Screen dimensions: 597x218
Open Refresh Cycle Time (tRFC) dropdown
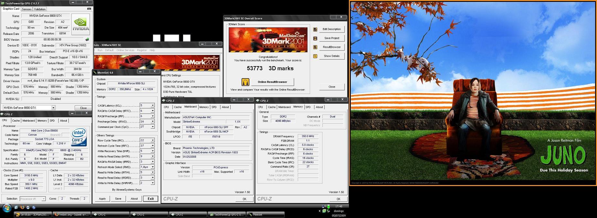click(152, 146)
